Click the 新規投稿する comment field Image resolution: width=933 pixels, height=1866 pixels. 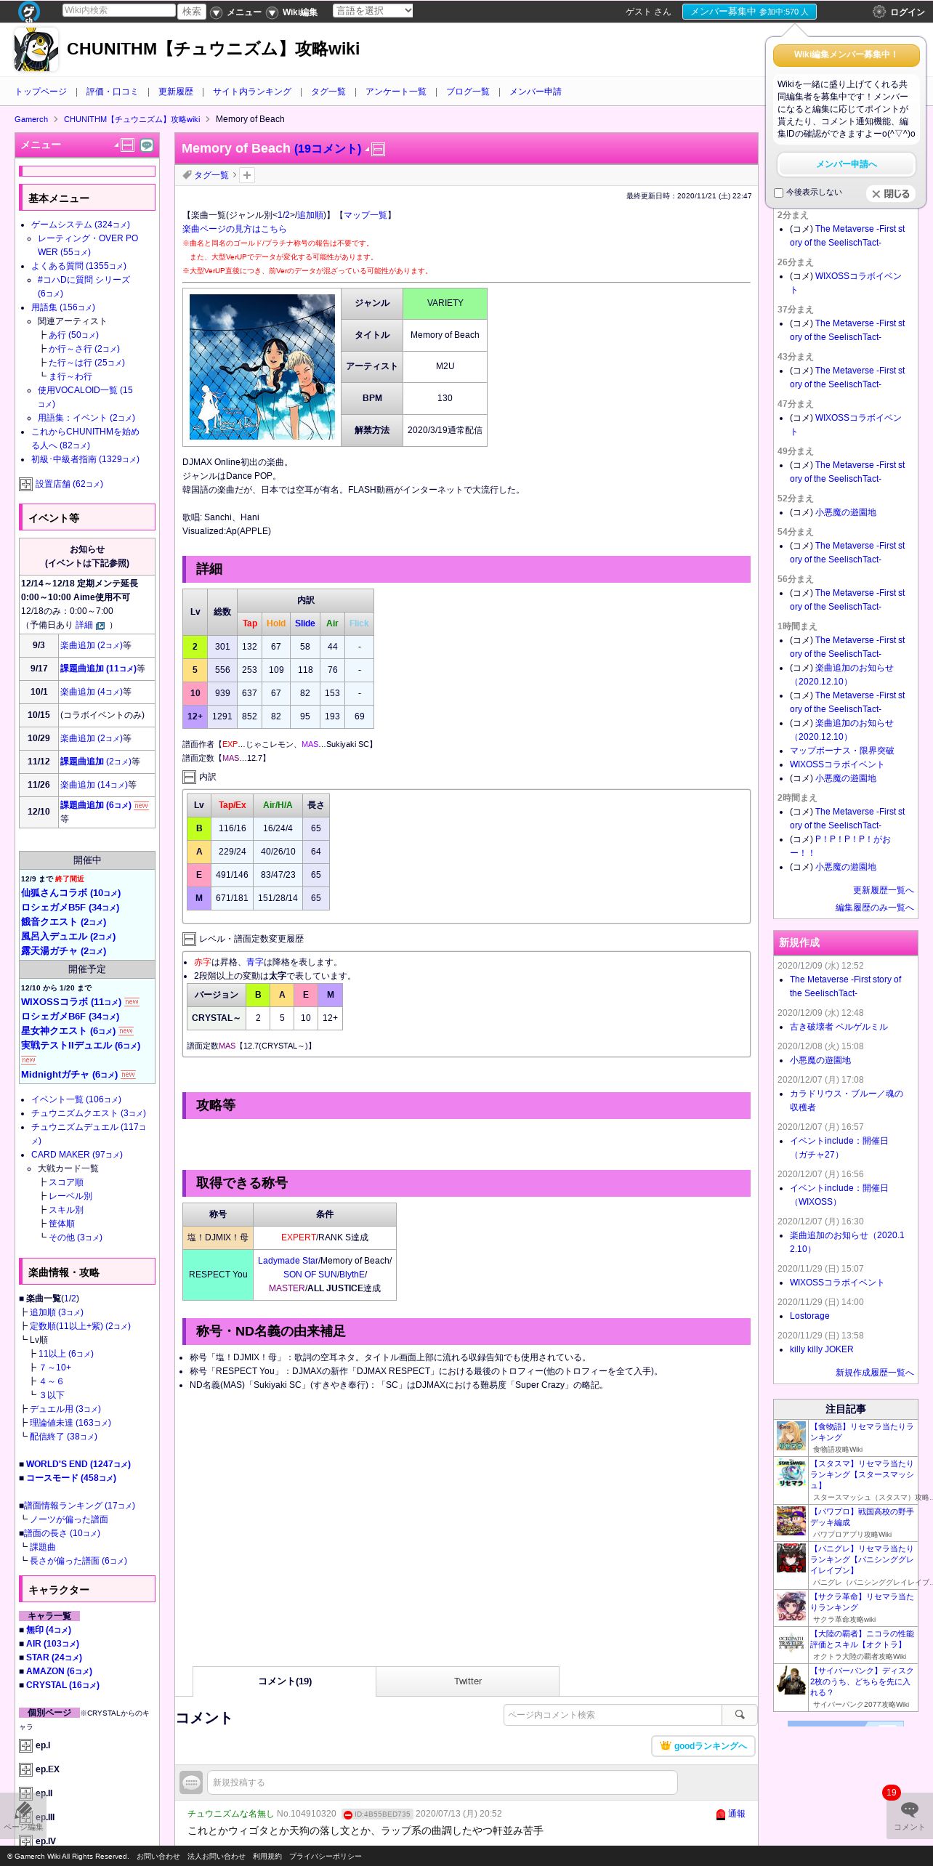click(443, 1782)
